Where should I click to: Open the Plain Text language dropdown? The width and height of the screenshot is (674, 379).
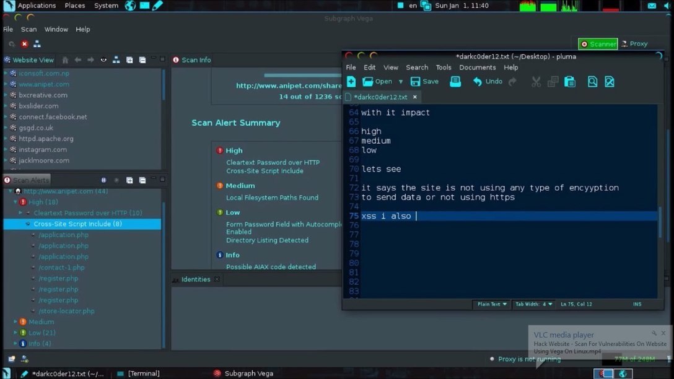tap(492, 304)
